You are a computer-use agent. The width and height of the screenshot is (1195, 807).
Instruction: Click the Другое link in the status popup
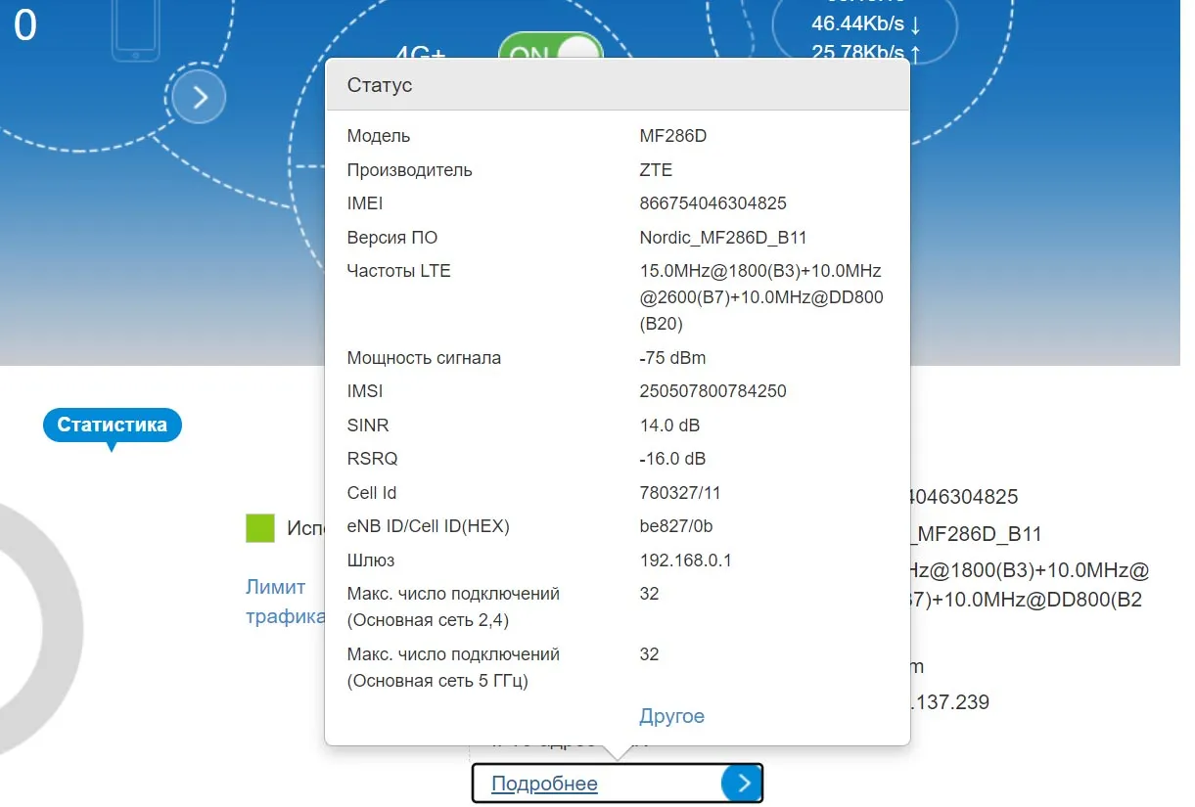[x=671, y=716]
